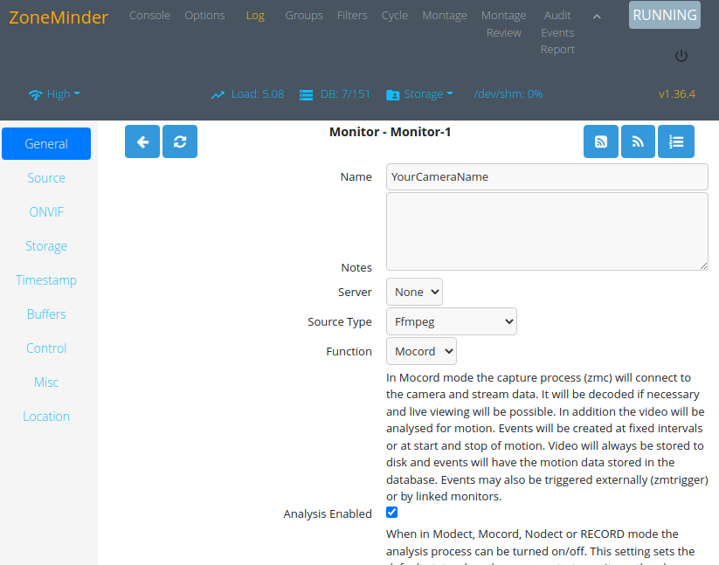
Task: Click the numbered list icon button
Action: 676,141
